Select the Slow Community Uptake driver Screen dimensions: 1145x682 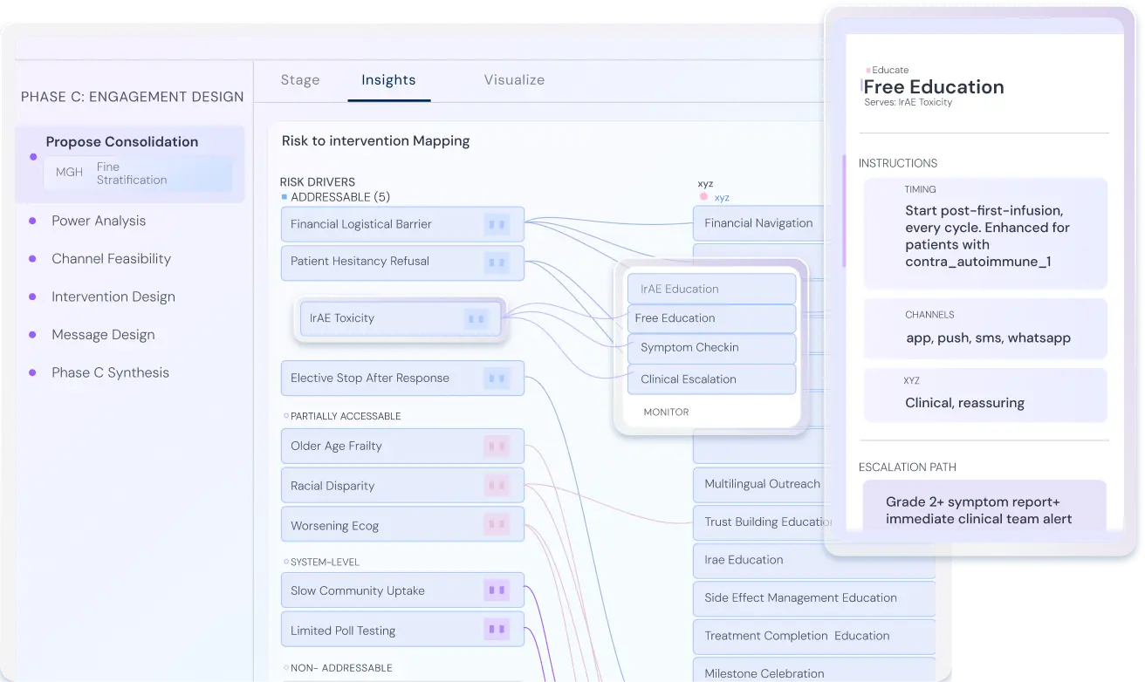(402, 590)
